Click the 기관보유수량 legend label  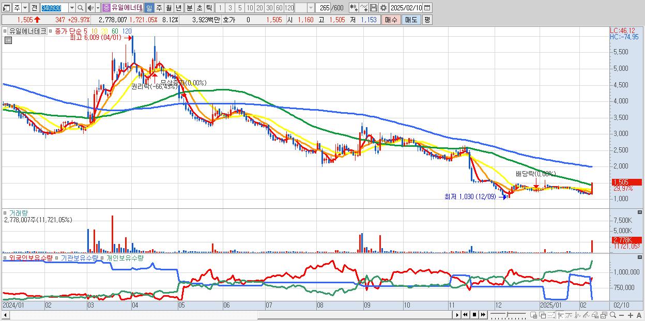(79, 257)
